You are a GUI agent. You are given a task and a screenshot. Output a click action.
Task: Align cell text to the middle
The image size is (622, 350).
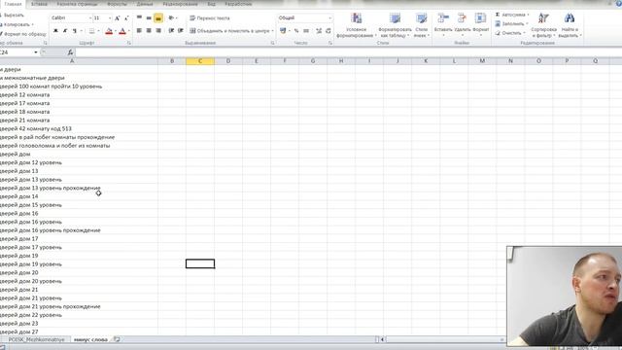click(149, 18)
